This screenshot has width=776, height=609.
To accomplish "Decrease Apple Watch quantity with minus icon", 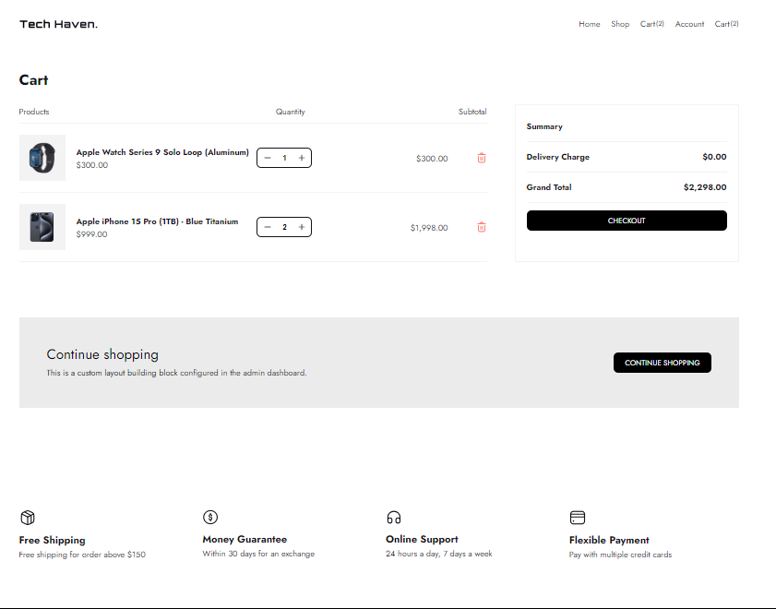I will point(268,158).
